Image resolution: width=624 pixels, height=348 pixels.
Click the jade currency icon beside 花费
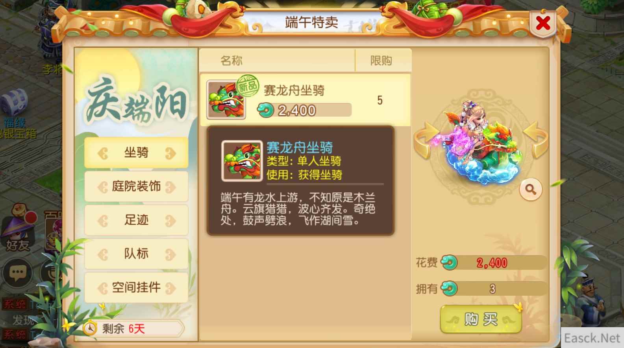click(x=449, y=262)
